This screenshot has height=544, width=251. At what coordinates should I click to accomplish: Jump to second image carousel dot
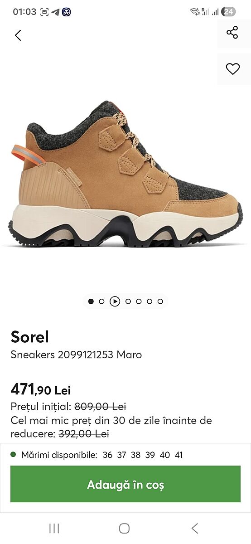[x=101, y=301]
